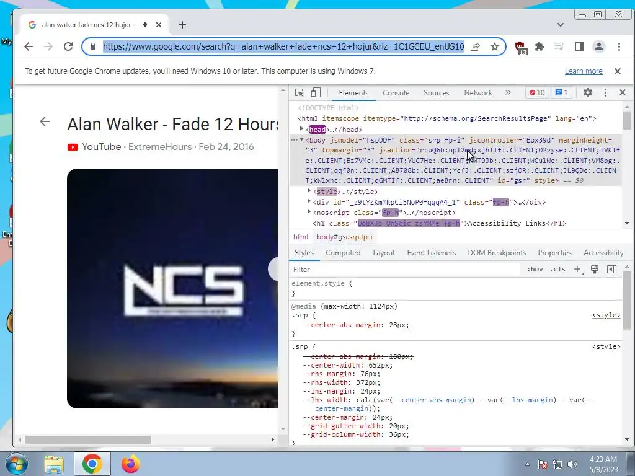The height and width of the screenshot is (476, 635).
Task: Open the Network tab
Action: [x=478, y=93]
